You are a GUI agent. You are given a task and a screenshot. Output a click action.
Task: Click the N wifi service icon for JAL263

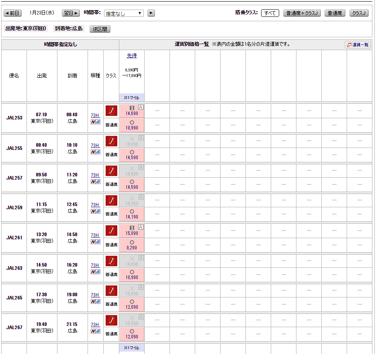pos(96,272)
